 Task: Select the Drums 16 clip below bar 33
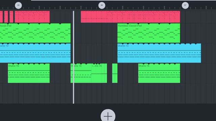(29, 73)
